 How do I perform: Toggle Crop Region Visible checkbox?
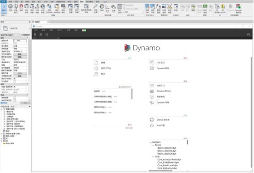(15, 100)
